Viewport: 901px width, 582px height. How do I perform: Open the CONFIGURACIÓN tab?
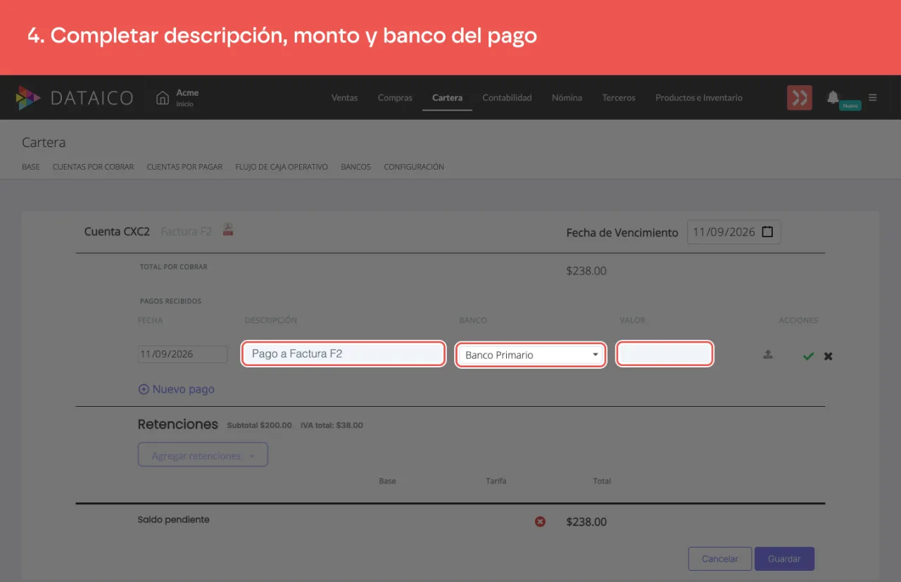tap(414, 167)
